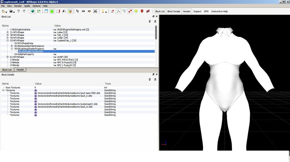Open the Save icon dropdown arrow
Viewport: 290px width, 162px height.
pyautogui.click(x=14, y=12)
